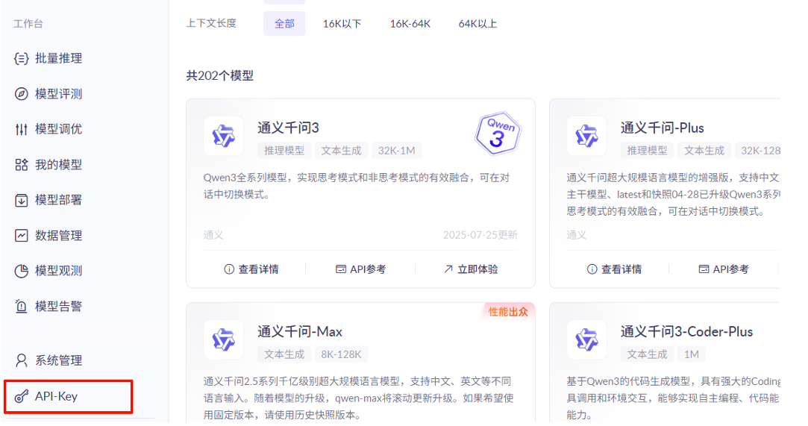This screenshot has width=808, height=426.
Task: Click the 模型观测 pie chart icon
Action: pyautogui.click(x=21, y=271)
